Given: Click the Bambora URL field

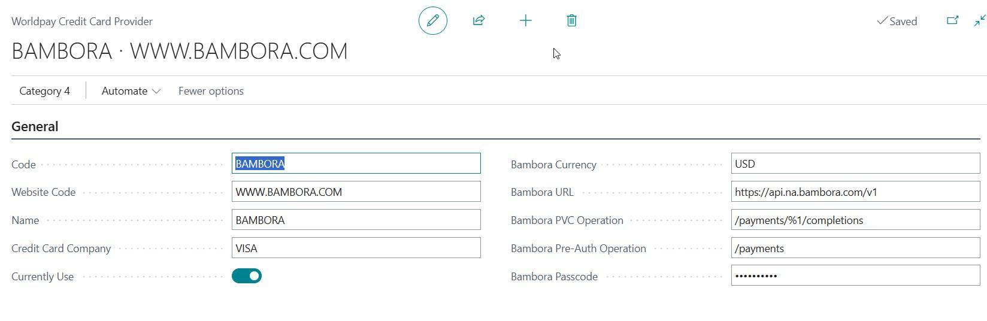Looking at the screenshot, I should (855, 192).
